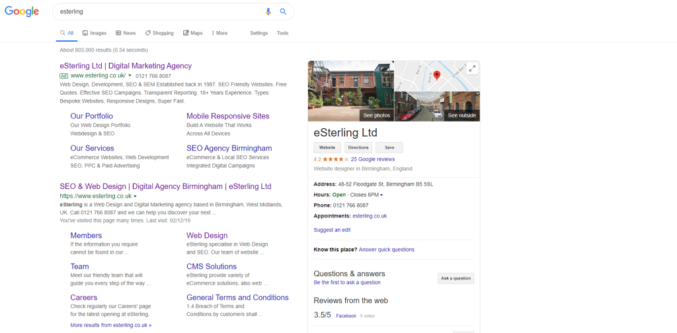
Task: Switch to the News tab
Action: click(x=126, y=33)
